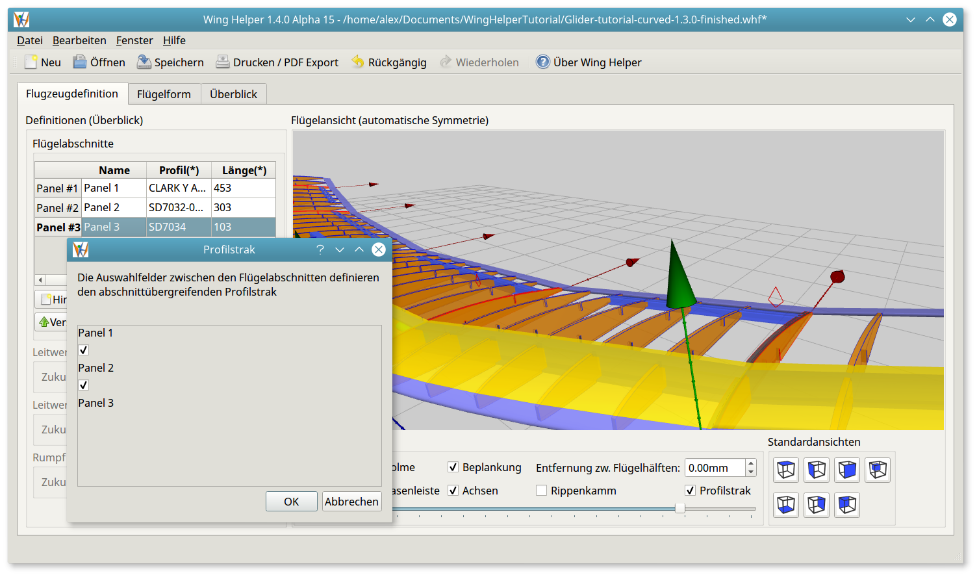Open Drucken / PDF Export
The width and height of the screenshot is (977, 577).
(277, 62)
